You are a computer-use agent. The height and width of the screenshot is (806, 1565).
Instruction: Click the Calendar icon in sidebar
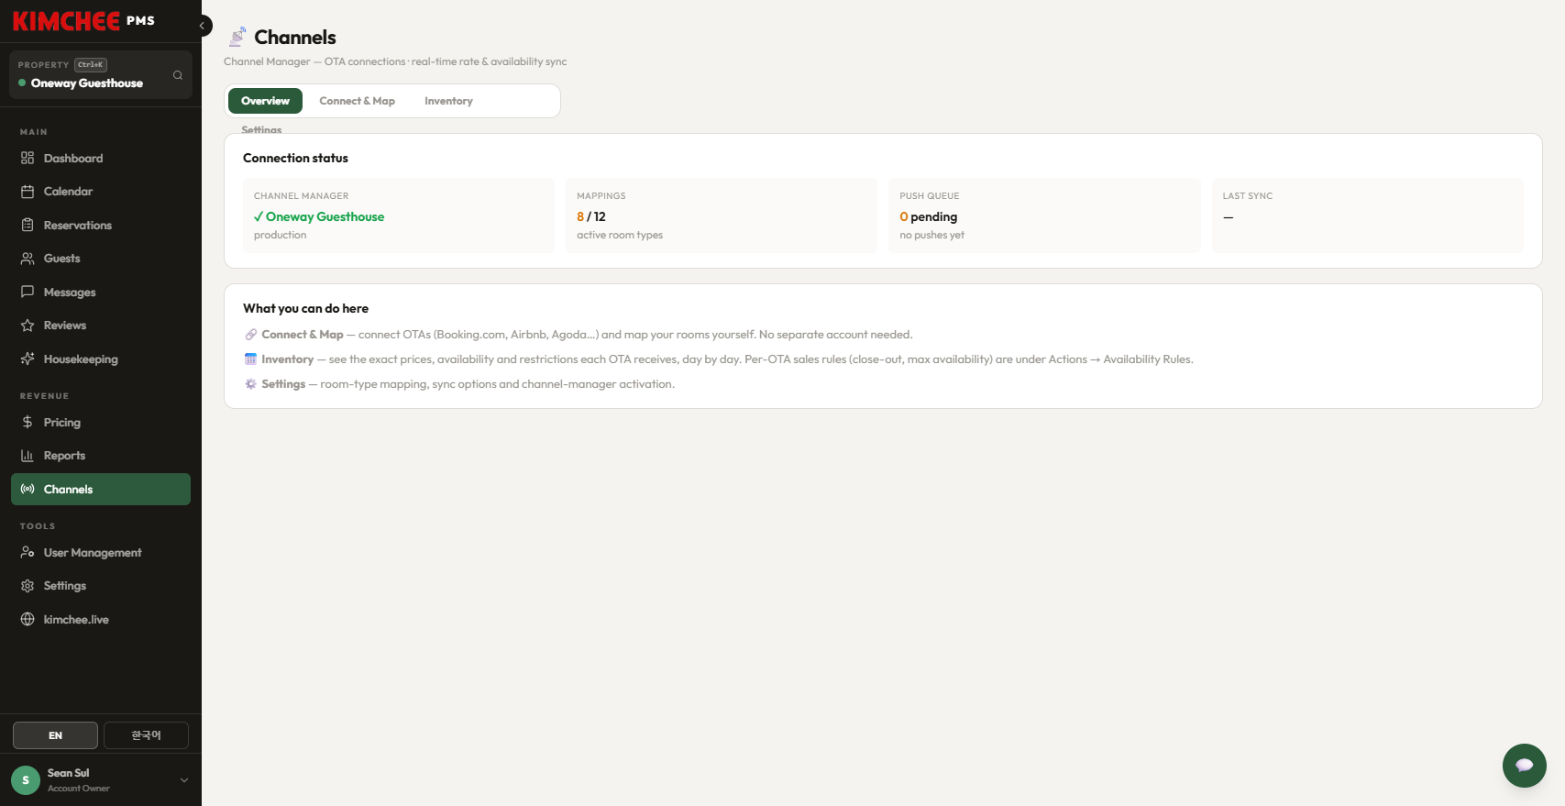(28, 192)
